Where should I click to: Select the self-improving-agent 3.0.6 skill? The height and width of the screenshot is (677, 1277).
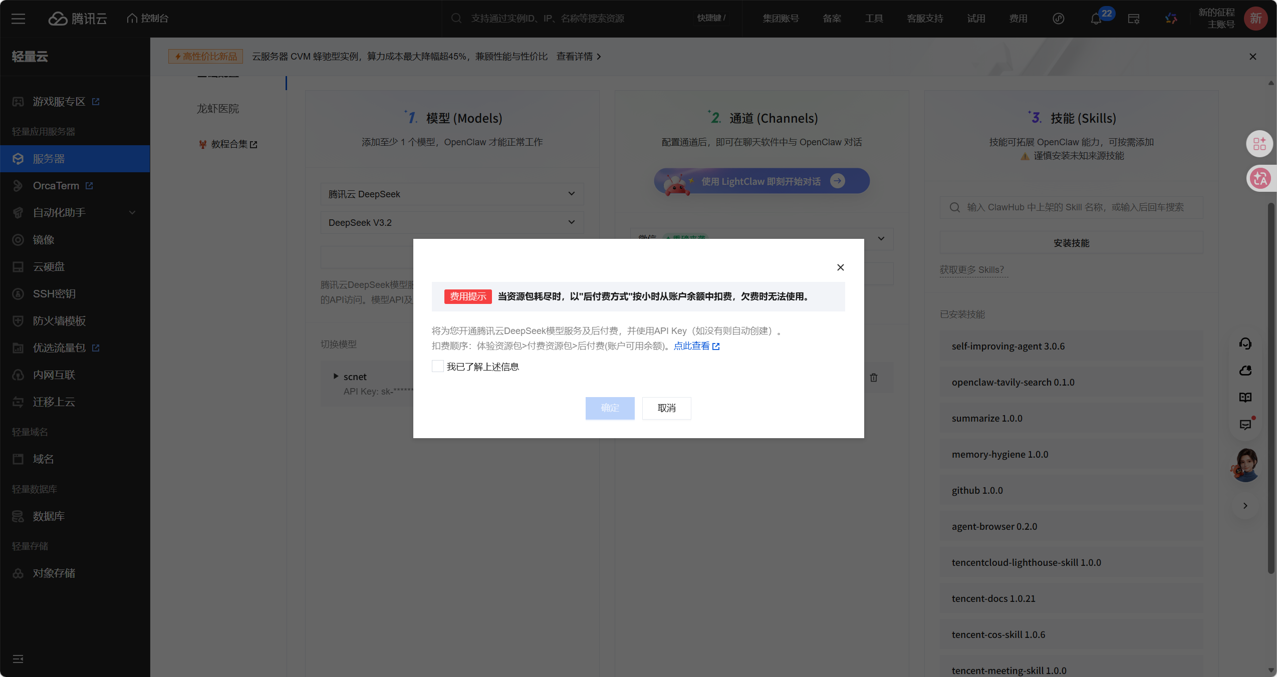(1071, 346)
